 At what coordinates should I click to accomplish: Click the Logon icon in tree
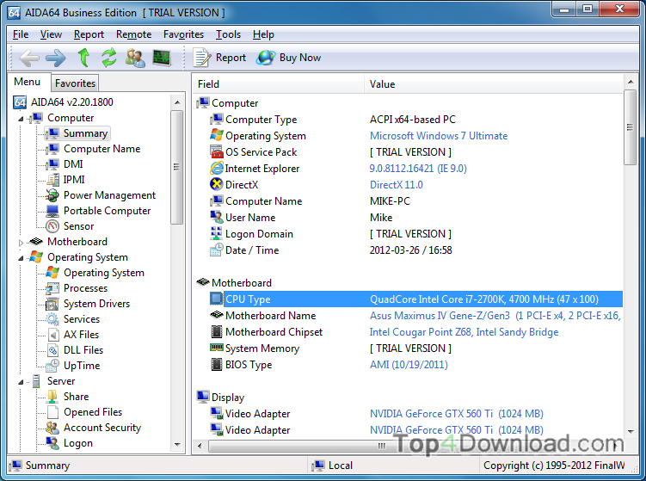tap(52, 443)
